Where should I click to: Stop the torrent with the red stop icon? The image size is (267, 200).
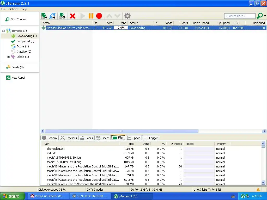click(x=99, y=16)
